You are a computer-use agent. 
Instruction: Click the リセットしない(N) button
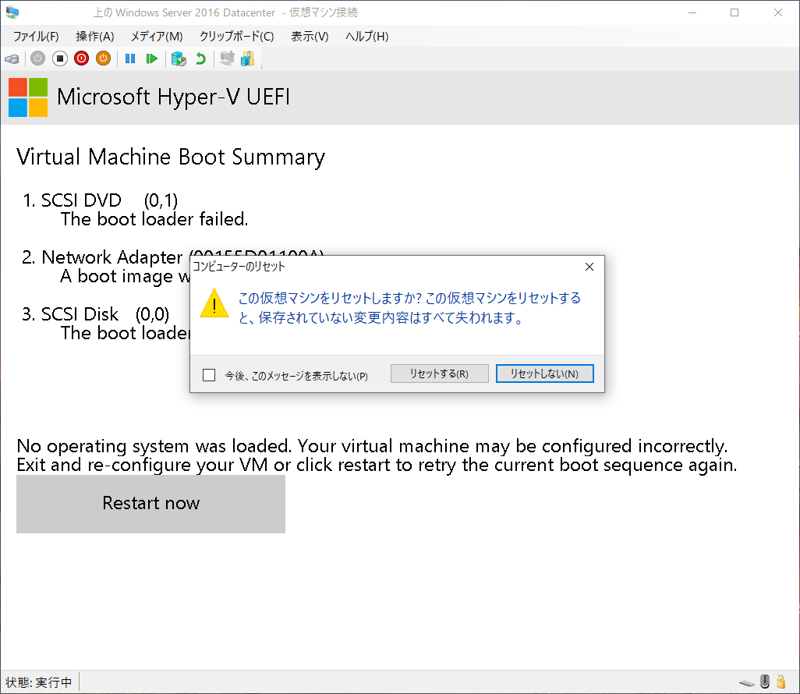pyautogui.click(x=544, y=374)
